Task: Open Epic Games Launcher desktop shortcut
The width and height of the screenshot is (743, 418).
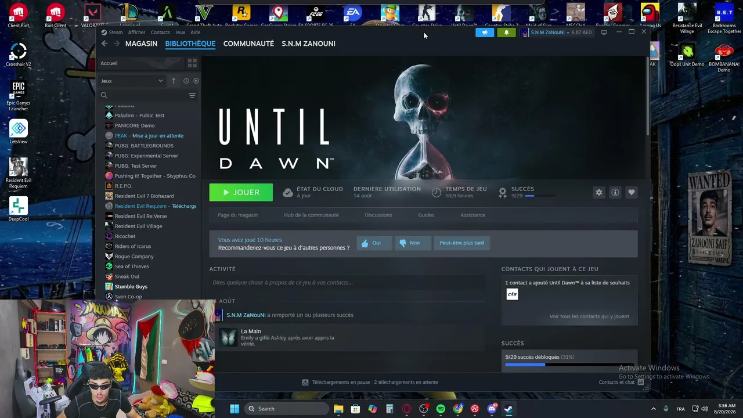Action: tap(19, 96)
